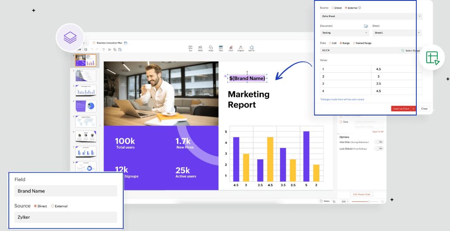Check the Date checkbox

pos(341,122)
